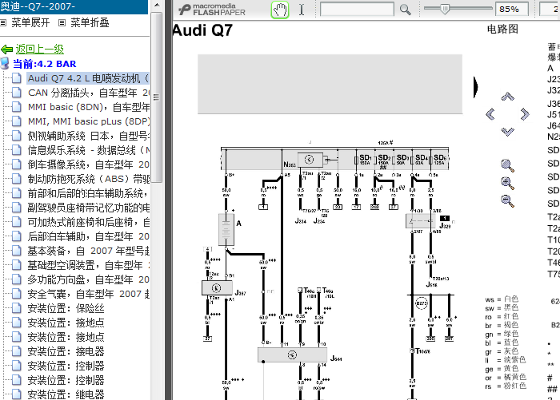This screenshot has height=400, width=560.
Task: Click 菜单展开 to expand the menu
Action: (30, 23)
